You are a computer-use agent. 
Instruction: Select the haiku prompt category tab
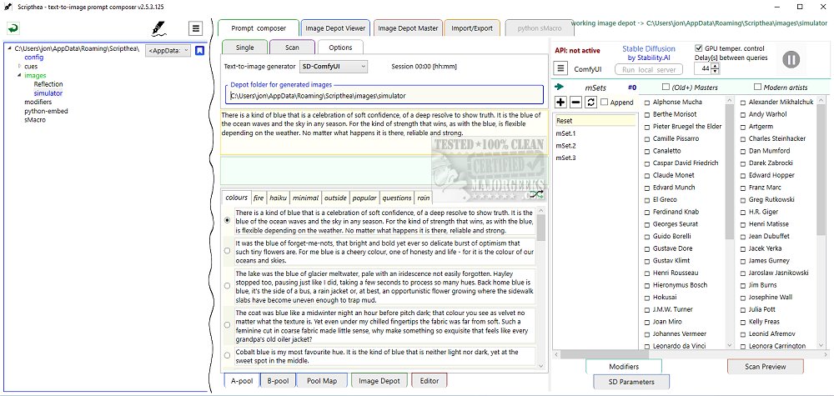(x=278, y=198)
